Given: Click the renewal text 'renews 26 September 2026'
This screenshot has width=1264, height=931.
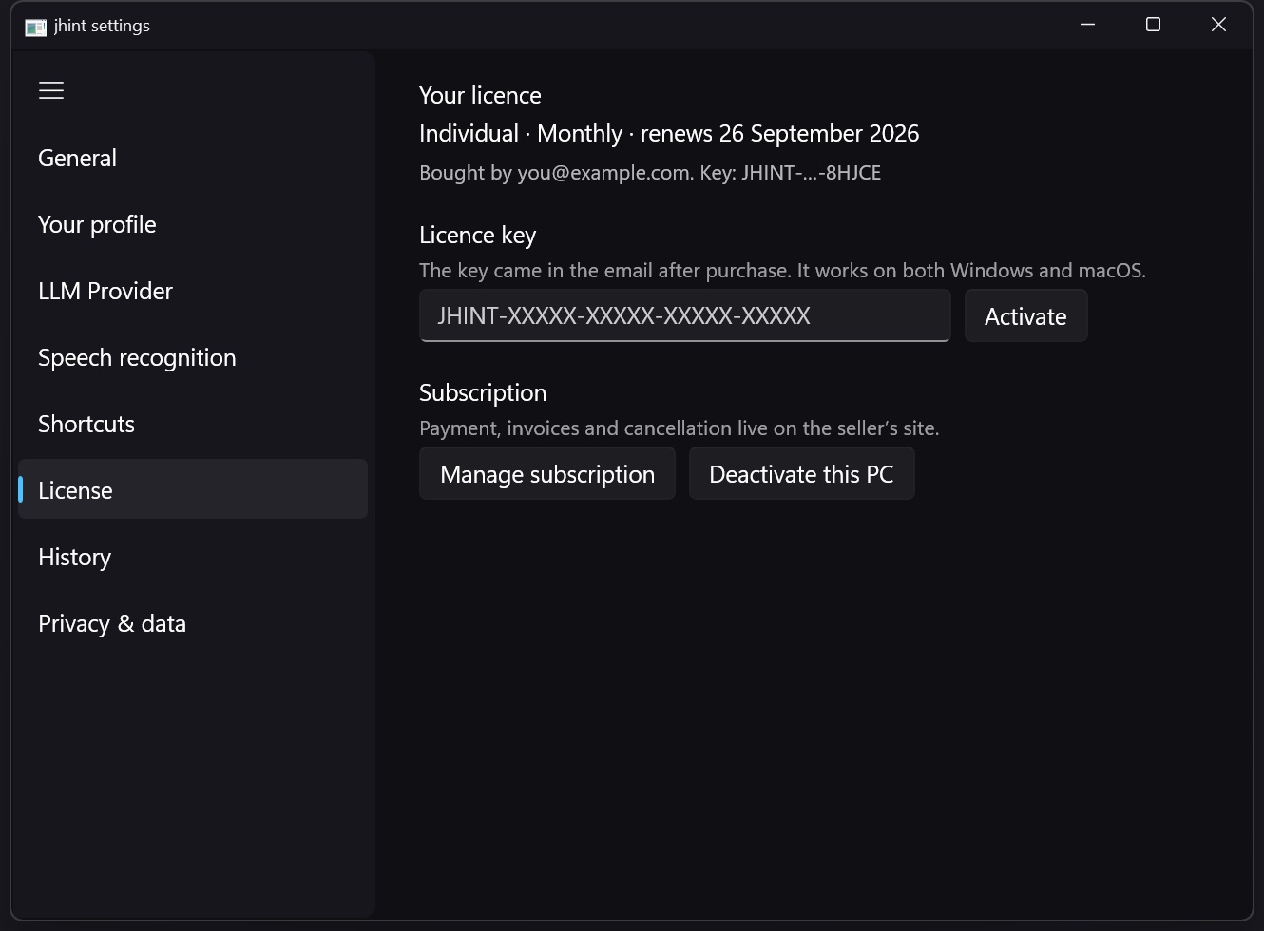Looking at the screenshot, I should 779,133.
